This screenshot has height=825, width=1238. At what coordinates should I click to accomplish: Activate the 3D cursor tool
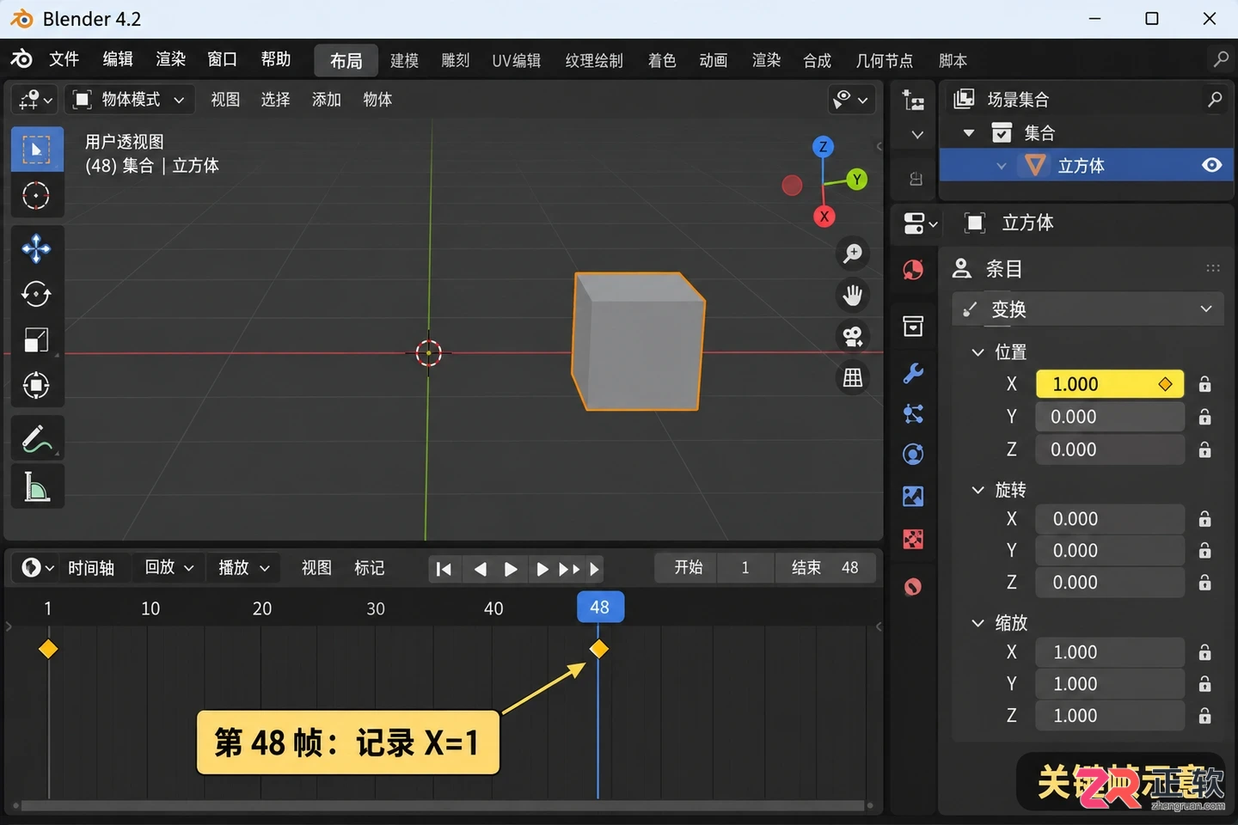point(36,196)
